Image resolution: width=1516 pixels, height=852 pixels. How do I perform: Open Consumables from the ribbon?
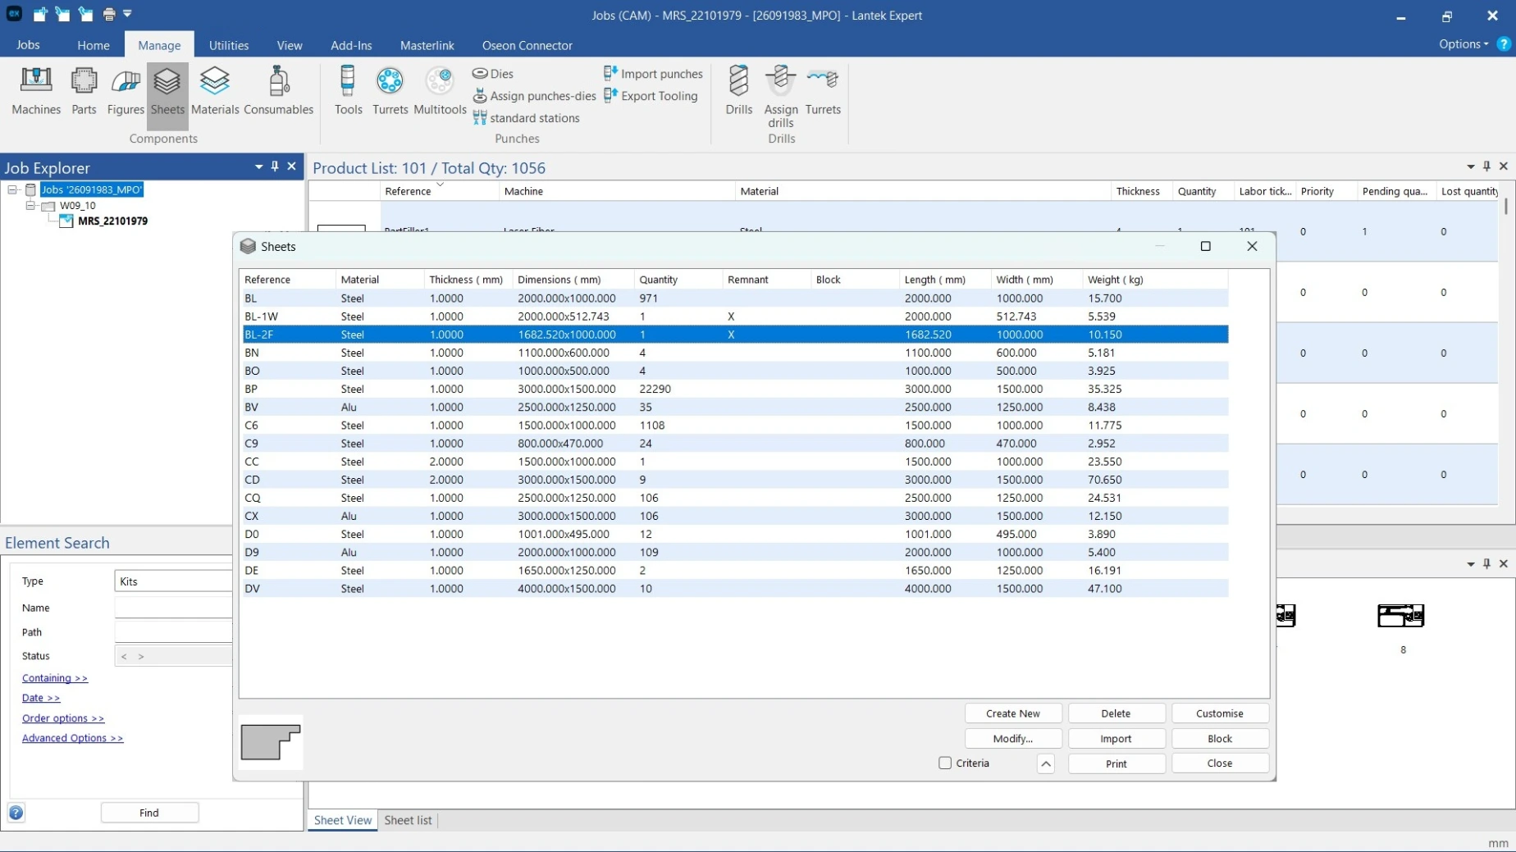(278, 91)
